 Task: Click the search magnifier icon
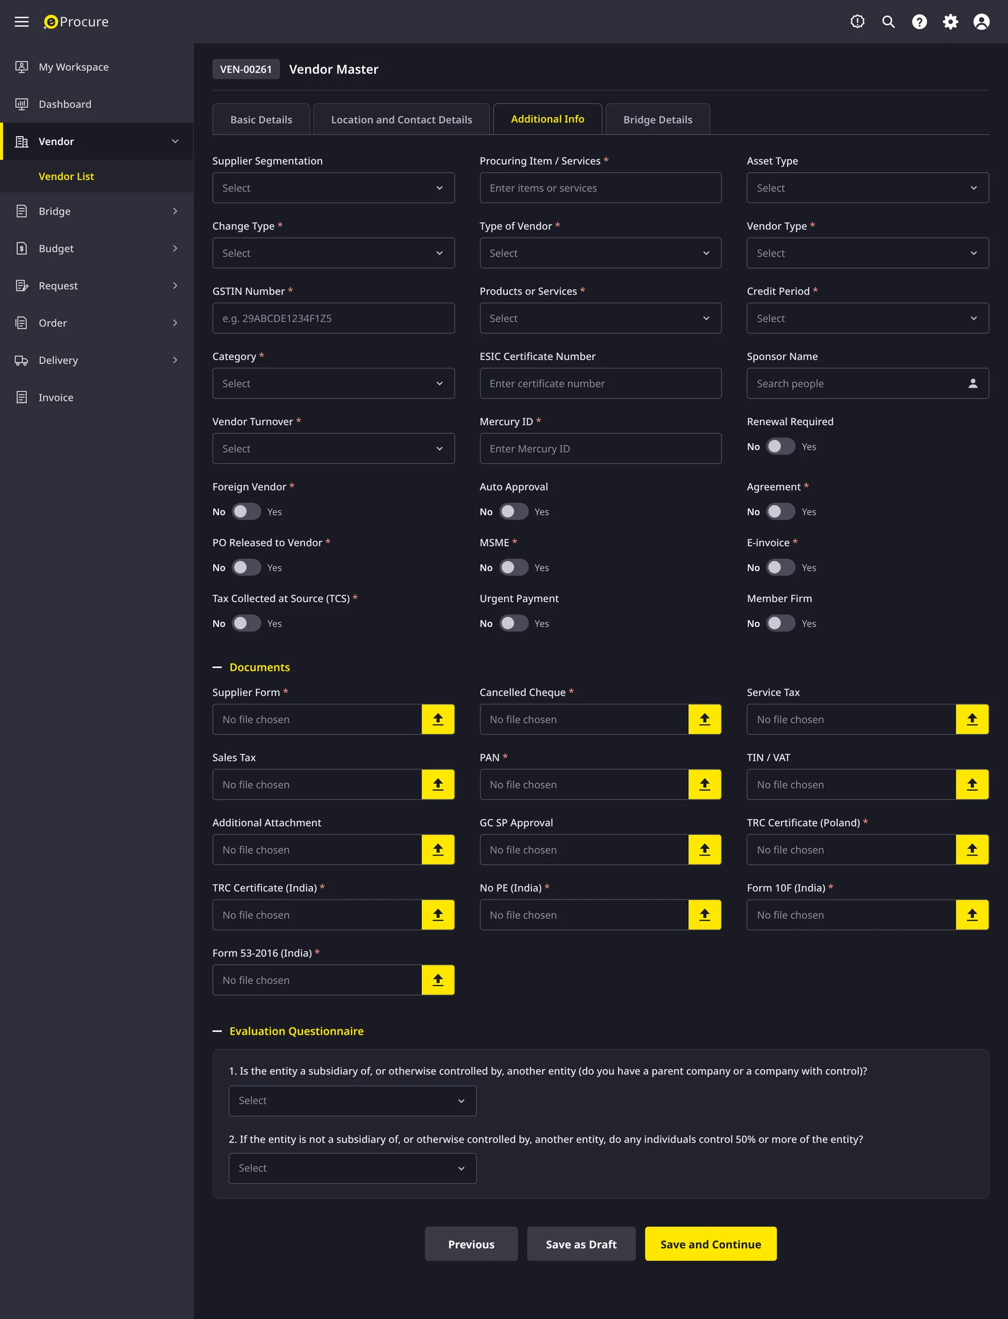click(889, 22)
